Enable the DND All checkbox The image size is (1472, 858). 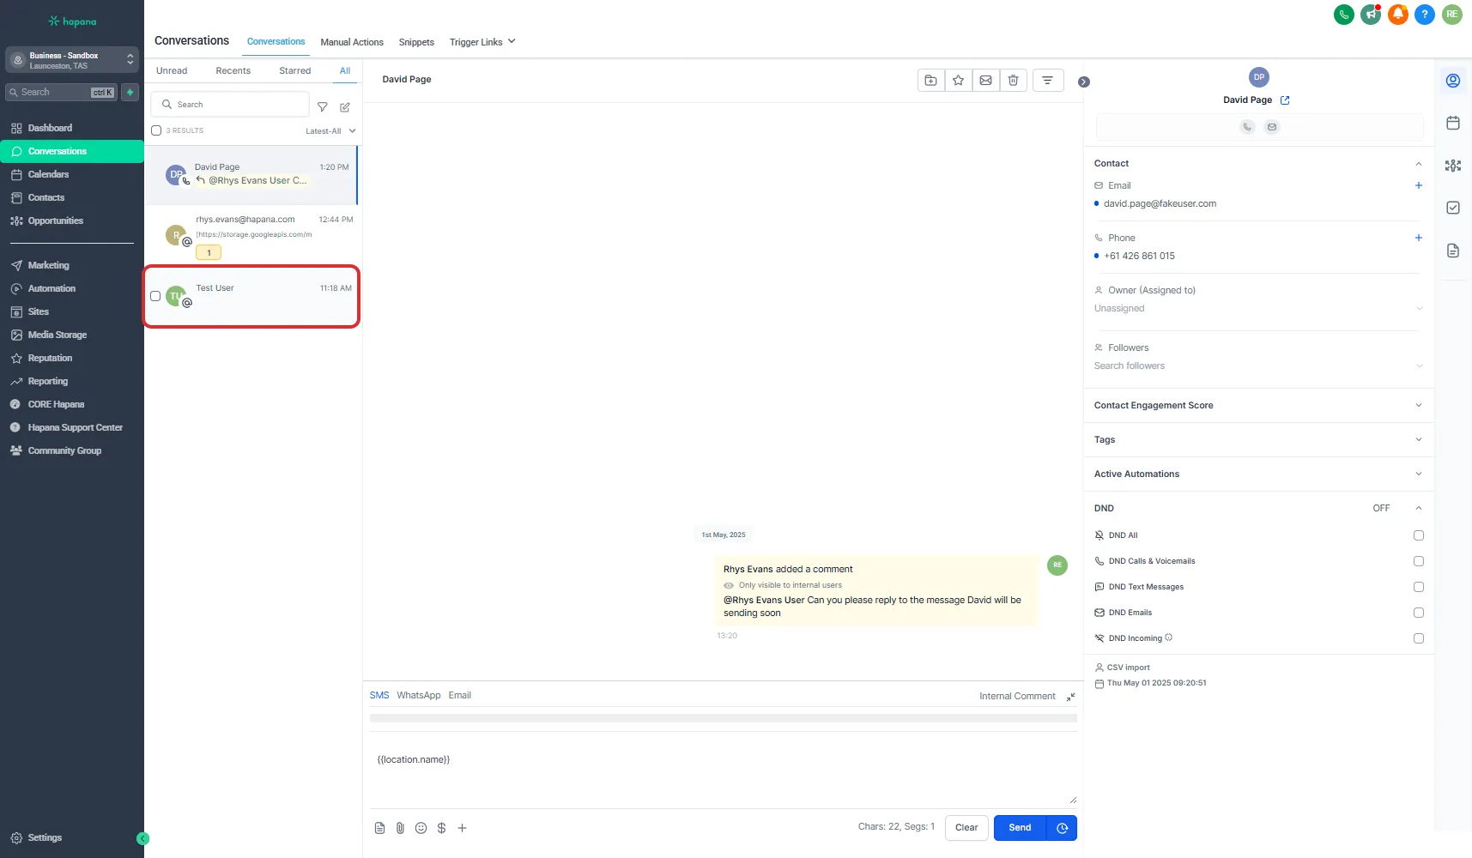pyautogui.click(x=1418, y=535)
